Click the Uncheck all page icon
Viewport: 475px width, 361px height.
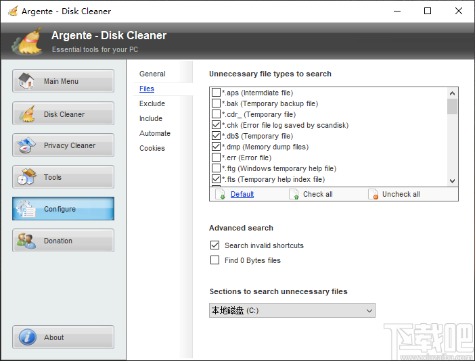373,194
